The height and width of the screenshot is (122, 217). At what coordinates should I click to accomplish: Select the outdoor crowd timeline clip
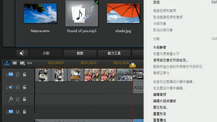[124, 75]
